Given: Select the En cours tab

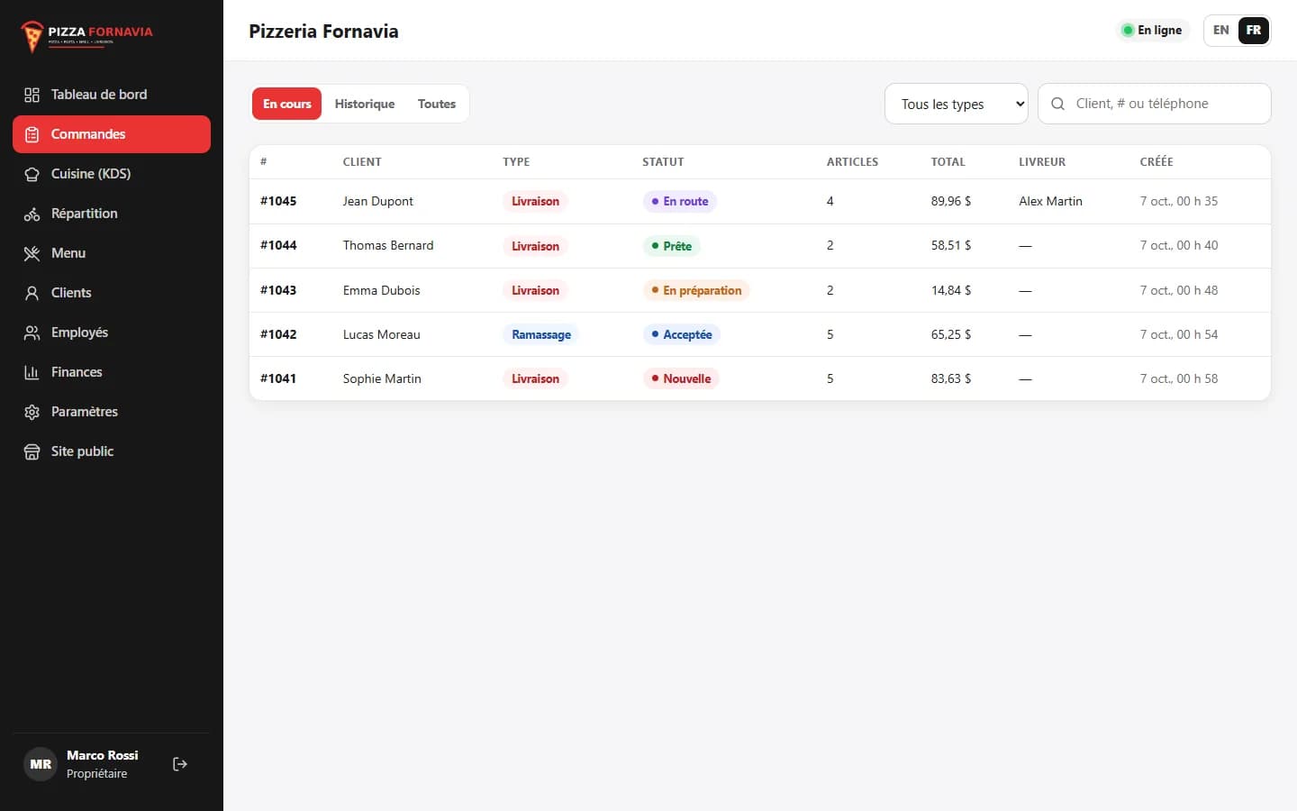Looking at the screenshot, I should coord(286,104).
